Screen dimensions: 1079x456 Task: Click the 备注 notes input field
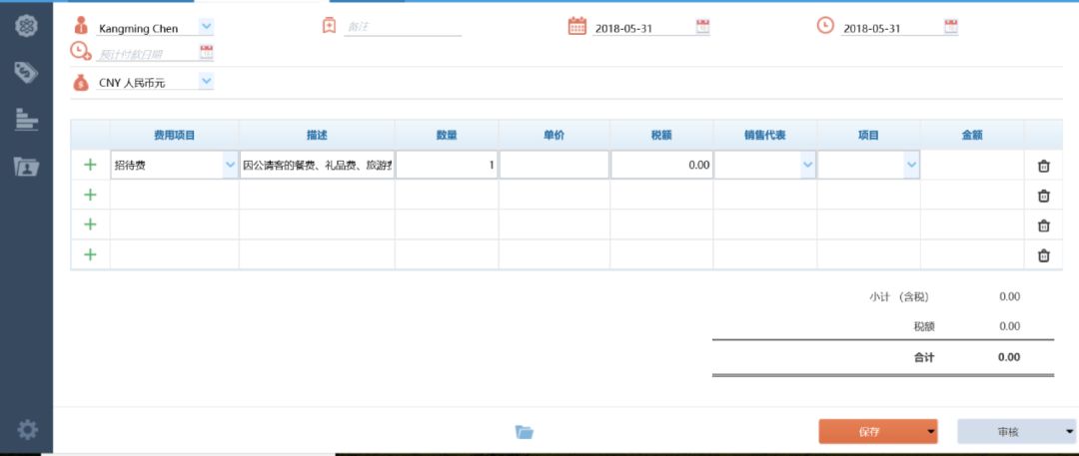(x=403, y=28)
